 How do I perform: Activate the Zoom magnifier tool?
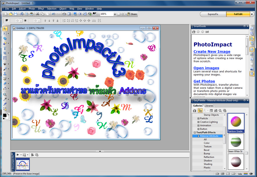coord(4,94)
